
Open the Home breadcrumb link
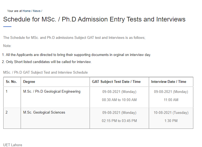click(x=26, y=11)
